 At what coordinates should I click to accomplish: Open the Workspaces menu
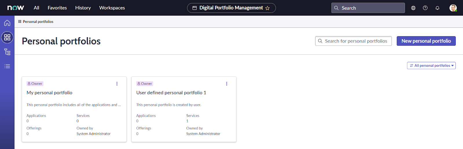pos(112,8)
